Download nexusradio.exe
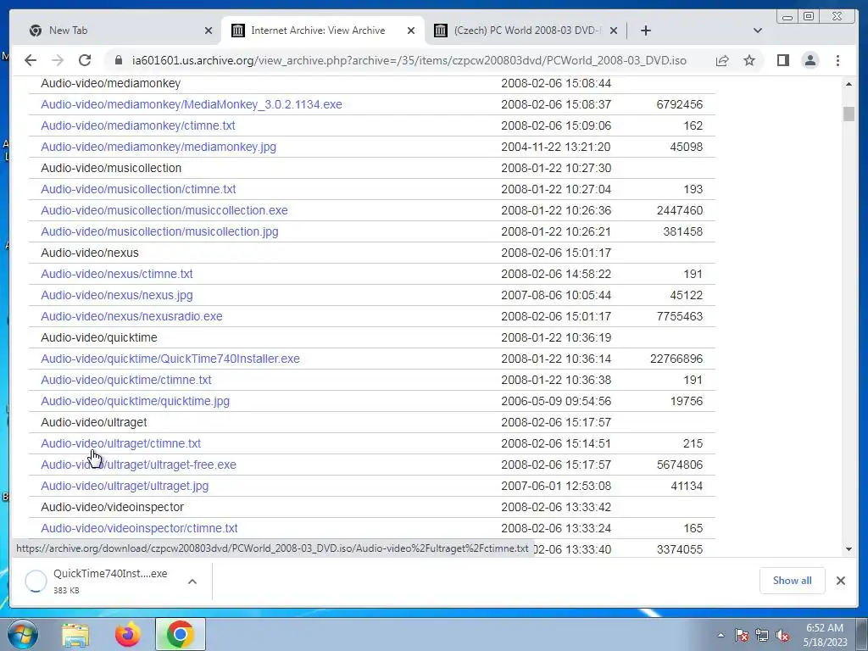 point(131,316)
